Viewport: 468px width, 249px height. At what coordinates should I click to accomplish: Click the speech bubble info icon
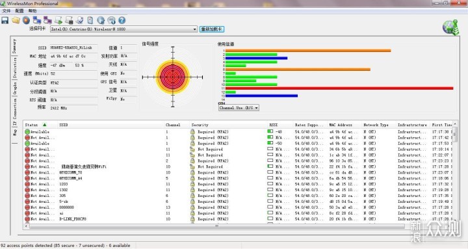(x=111, y=20)
